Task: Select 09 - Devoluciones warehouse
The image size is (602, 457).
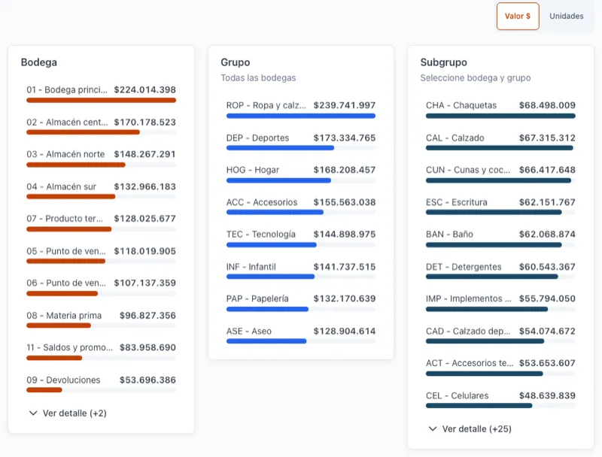Action: 101,384
